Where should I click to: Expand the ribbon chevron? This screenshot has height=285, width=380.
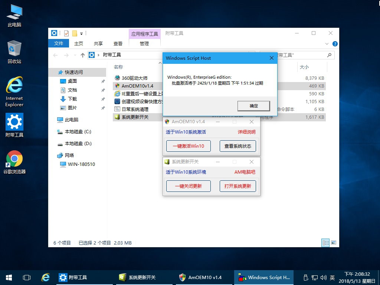(327, 44)
